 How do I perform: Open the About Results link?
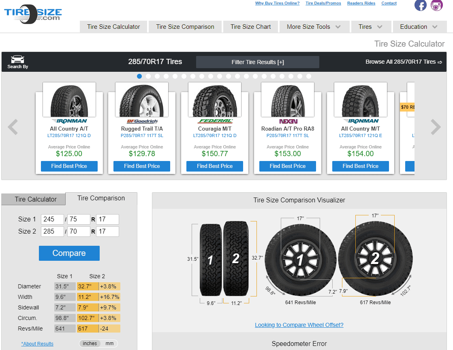click(x=37, y=344)
